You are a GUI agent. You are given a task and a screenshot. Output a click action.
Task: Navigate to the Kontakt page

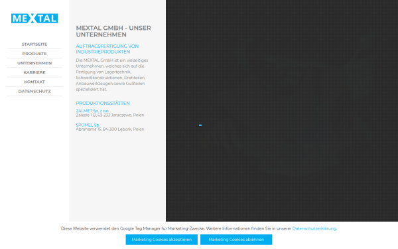coord(34,82)
